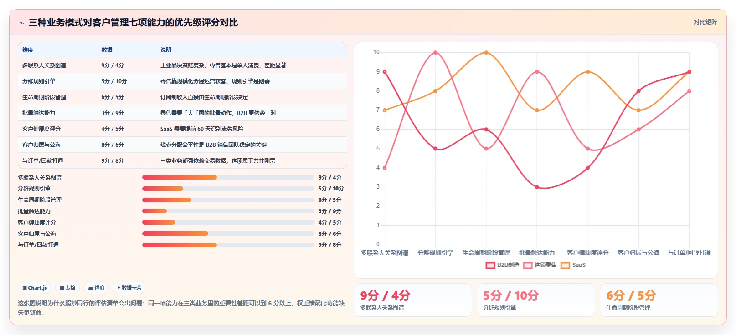Click the 生命周期阶段管理 progress bar
736x335 pixels.
(228, 200)
